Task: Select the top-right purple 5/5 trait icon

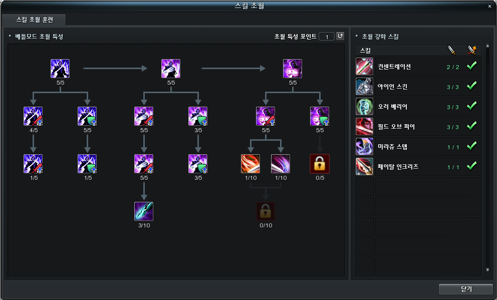Action: coord(293,69)
